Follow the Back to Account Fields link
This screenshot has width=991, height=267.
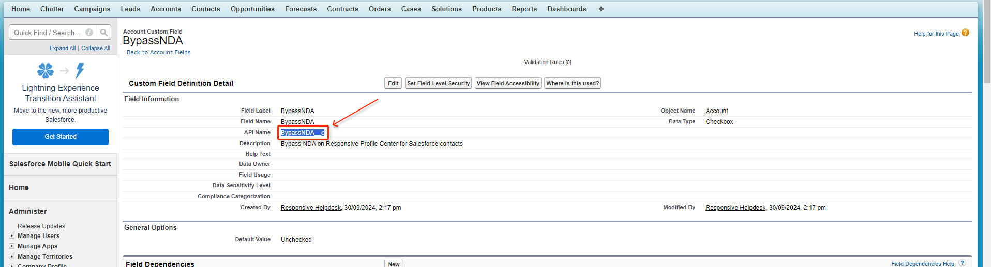[158, 52]
